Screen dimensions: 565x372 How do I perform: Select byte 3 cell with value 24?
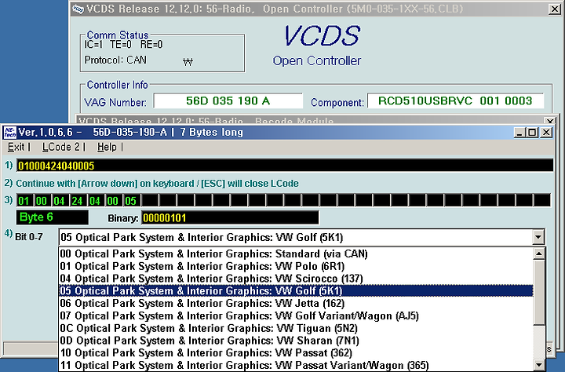tap(78, 200)
